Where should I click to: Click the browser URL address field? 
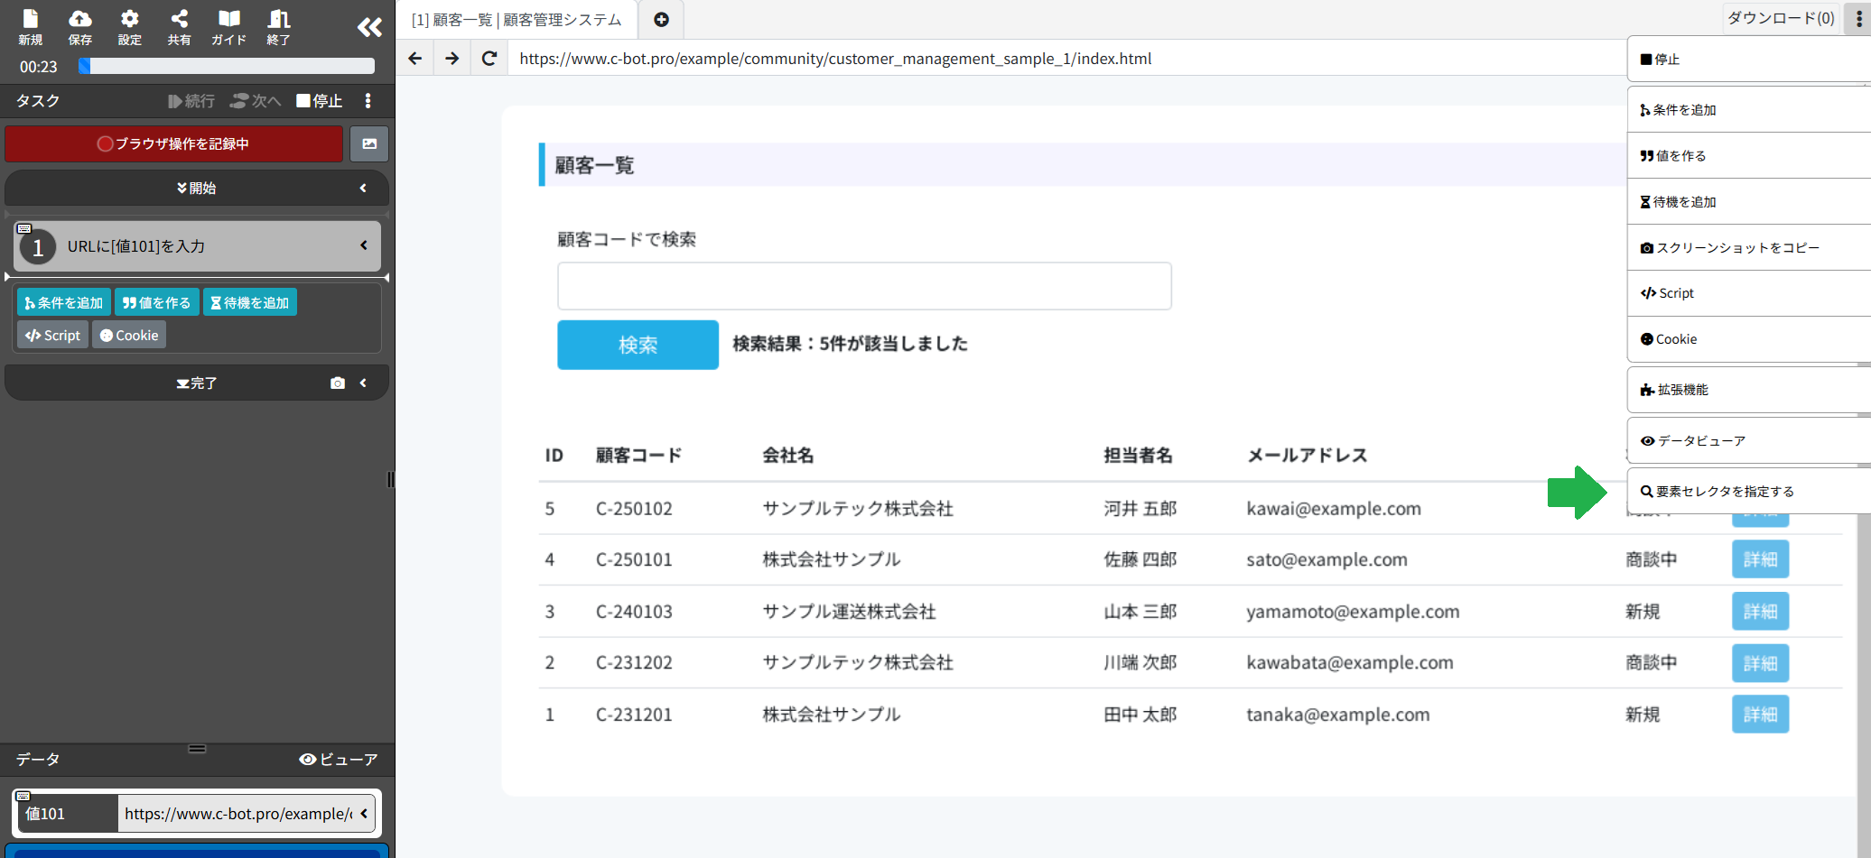(1066, 59)
